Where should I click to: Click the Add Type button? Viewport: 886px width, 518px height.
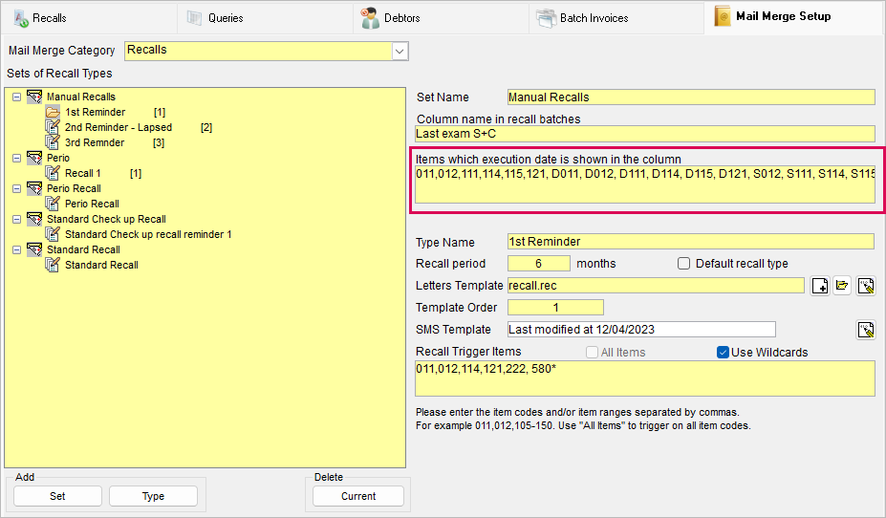(x=153, y=496)
